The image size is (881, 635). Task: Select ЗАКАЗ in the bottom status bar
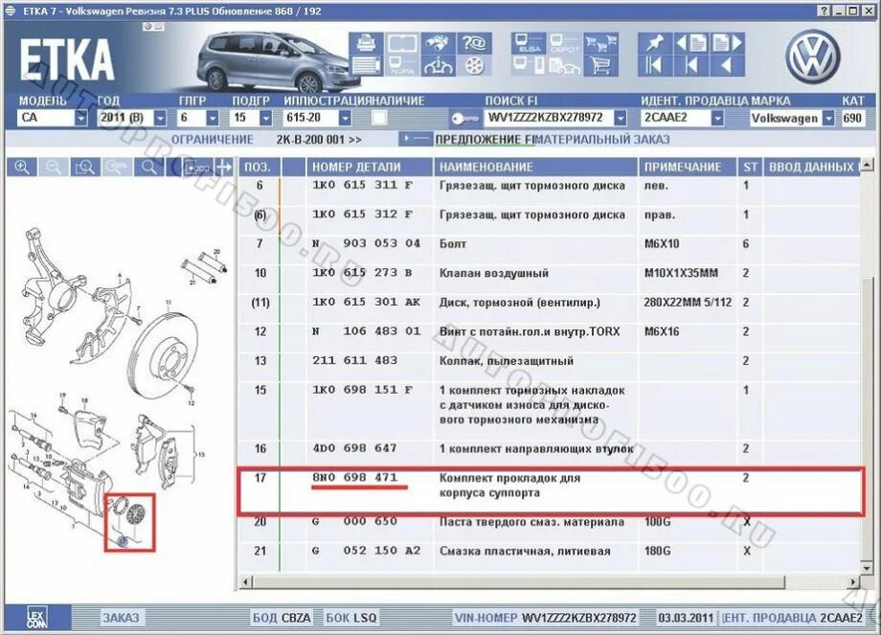(123, 618)
